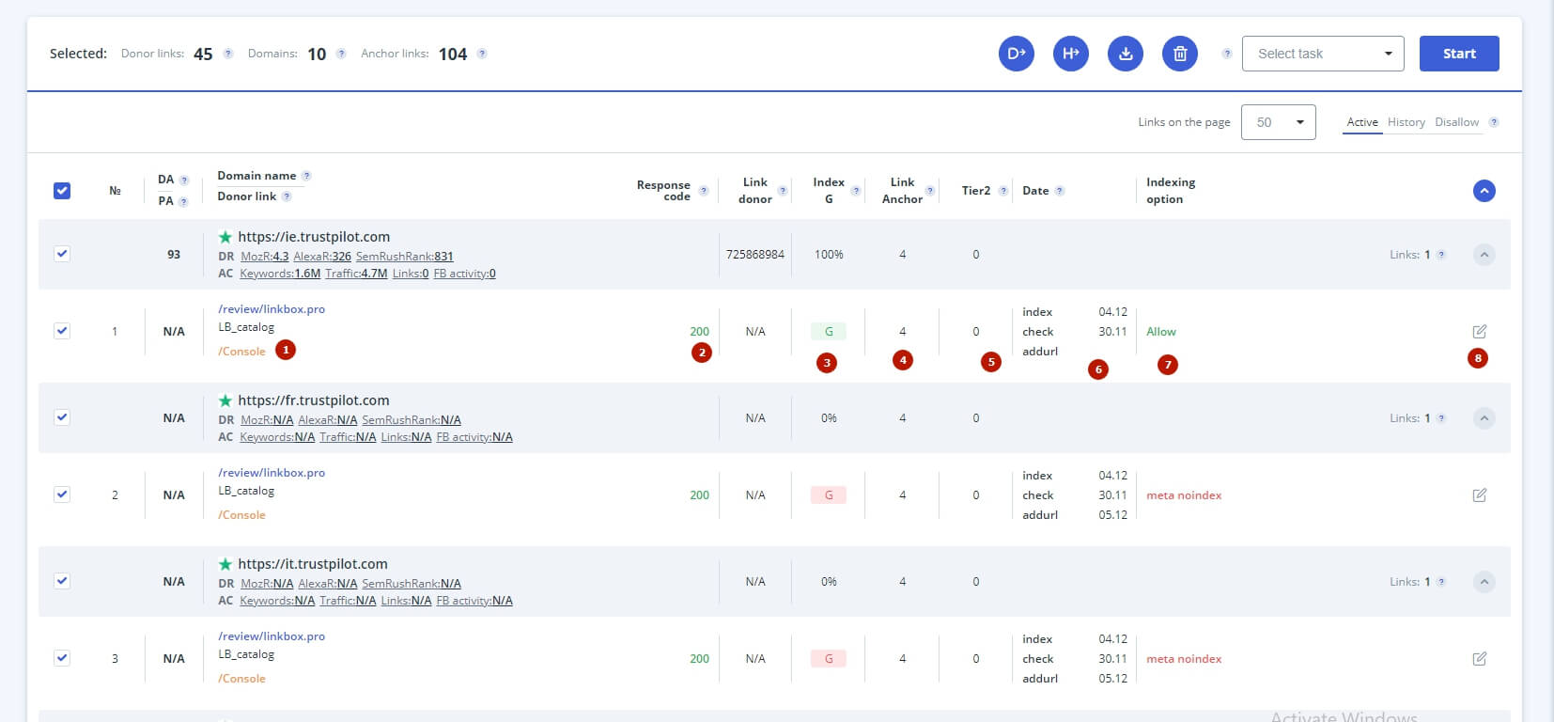Open https://it.trustpilot.com domain link
Image resolution: width=1554 pixels, height=722 pixels.
click(x=313, y=564)
